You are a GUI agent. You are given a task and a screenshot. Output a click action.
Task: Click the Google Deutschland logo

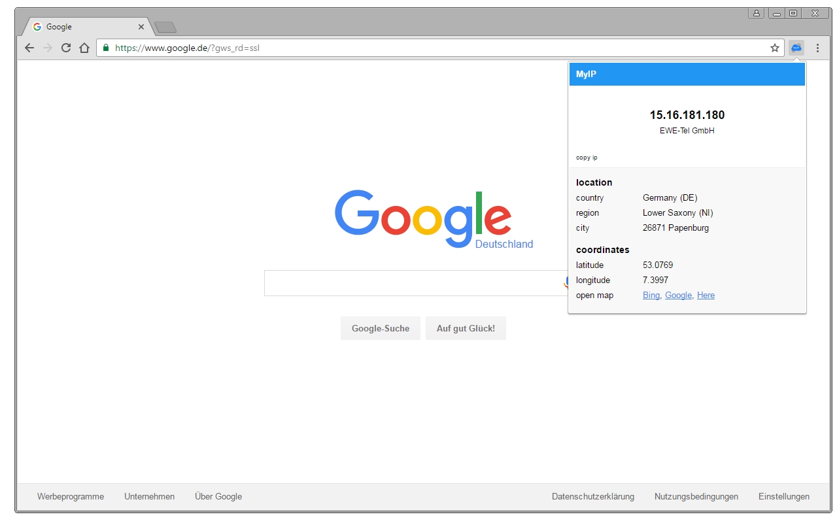click(434, 220)
